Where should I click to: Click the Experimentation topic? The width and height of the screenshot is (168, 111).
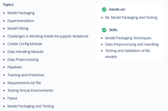[21, 21]
